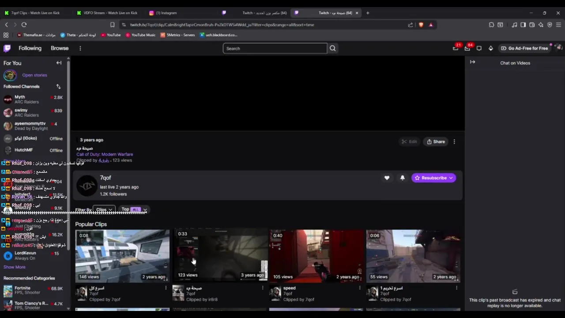Open the 0:08 clip thumbnail with 146 views
Image resolution: width=565 pixels, height=318 pixels.
pyautogui.click(x=122, y=256)
